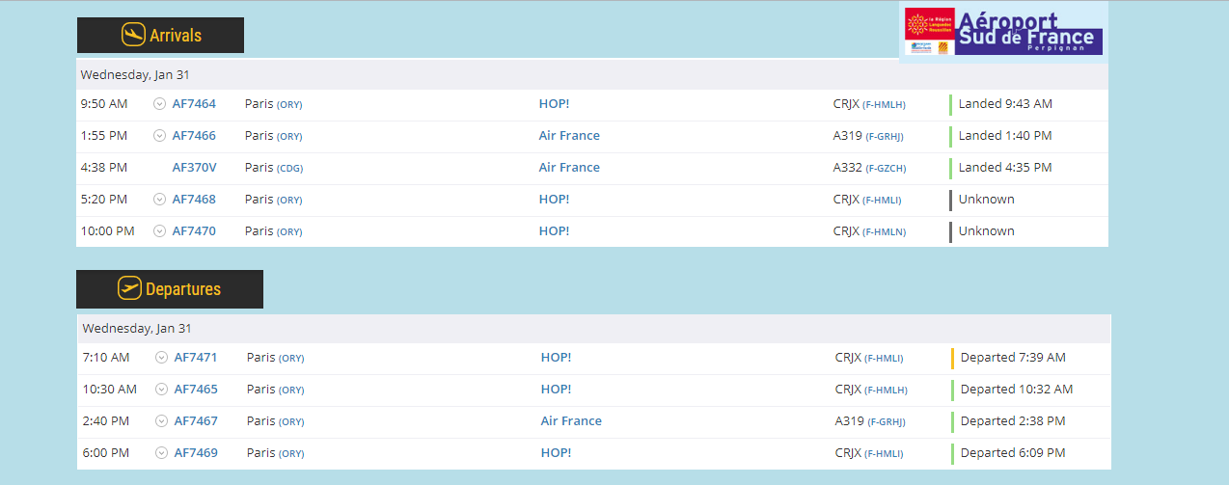Click HOP! airline in AF7469 row
This screenshot has width=1229, height=485.
[556, 453]
